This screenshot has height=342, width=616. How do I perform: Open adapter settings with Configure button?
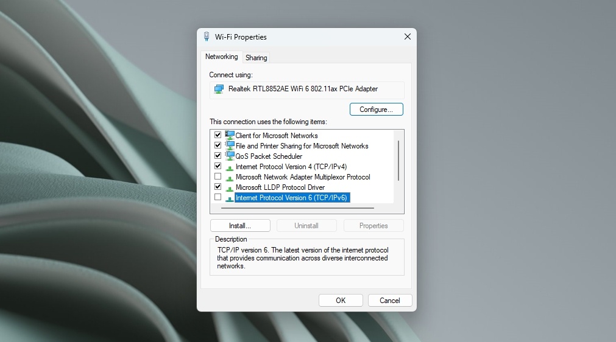pos(377,110)
